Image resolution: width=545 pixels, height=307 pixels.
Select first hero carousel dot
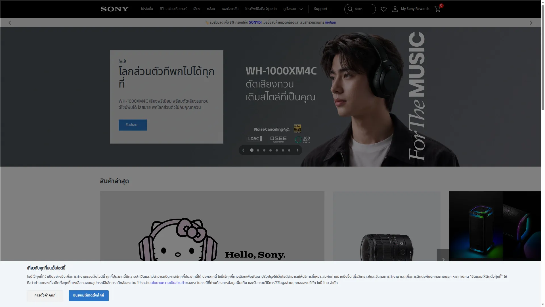click(x=252, y=150)
